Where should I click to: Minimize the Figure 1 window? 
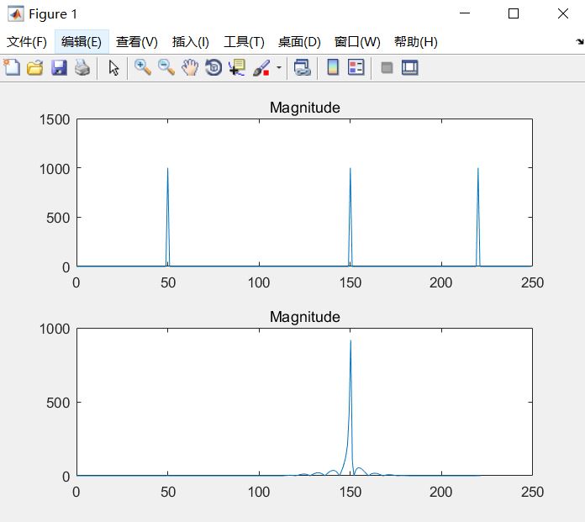[465, 13]
